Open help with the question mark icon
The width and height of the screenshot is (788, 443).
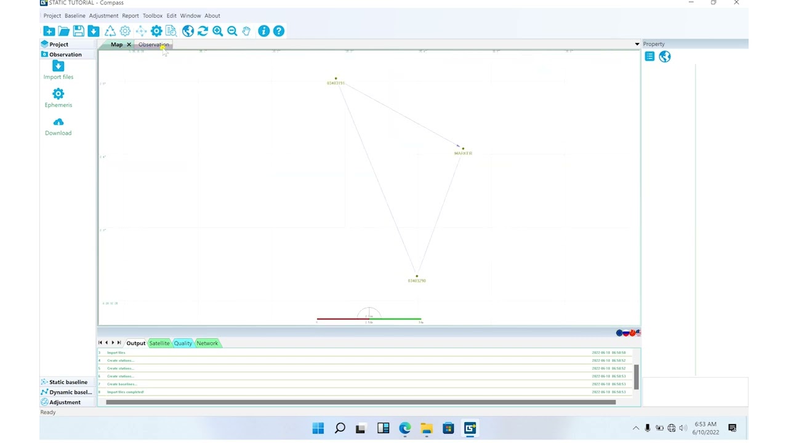(x=279, y=31)
